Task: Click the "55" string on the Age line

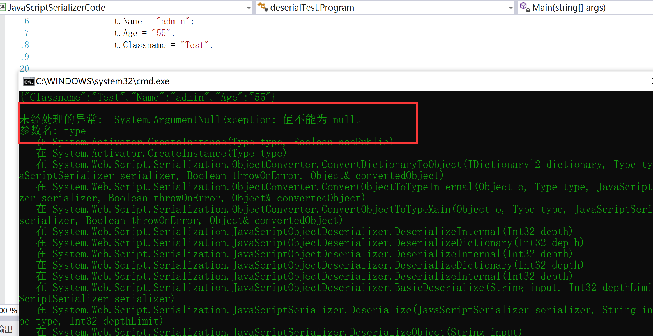Action: (161, 33)
